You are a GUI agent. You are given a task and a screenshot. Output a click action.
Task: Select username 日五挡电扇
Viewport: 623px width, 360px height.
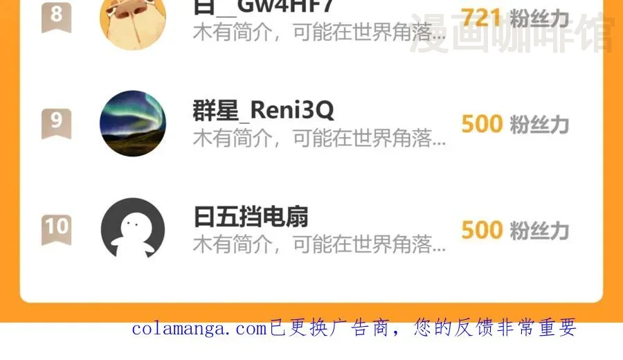point(251,217)
